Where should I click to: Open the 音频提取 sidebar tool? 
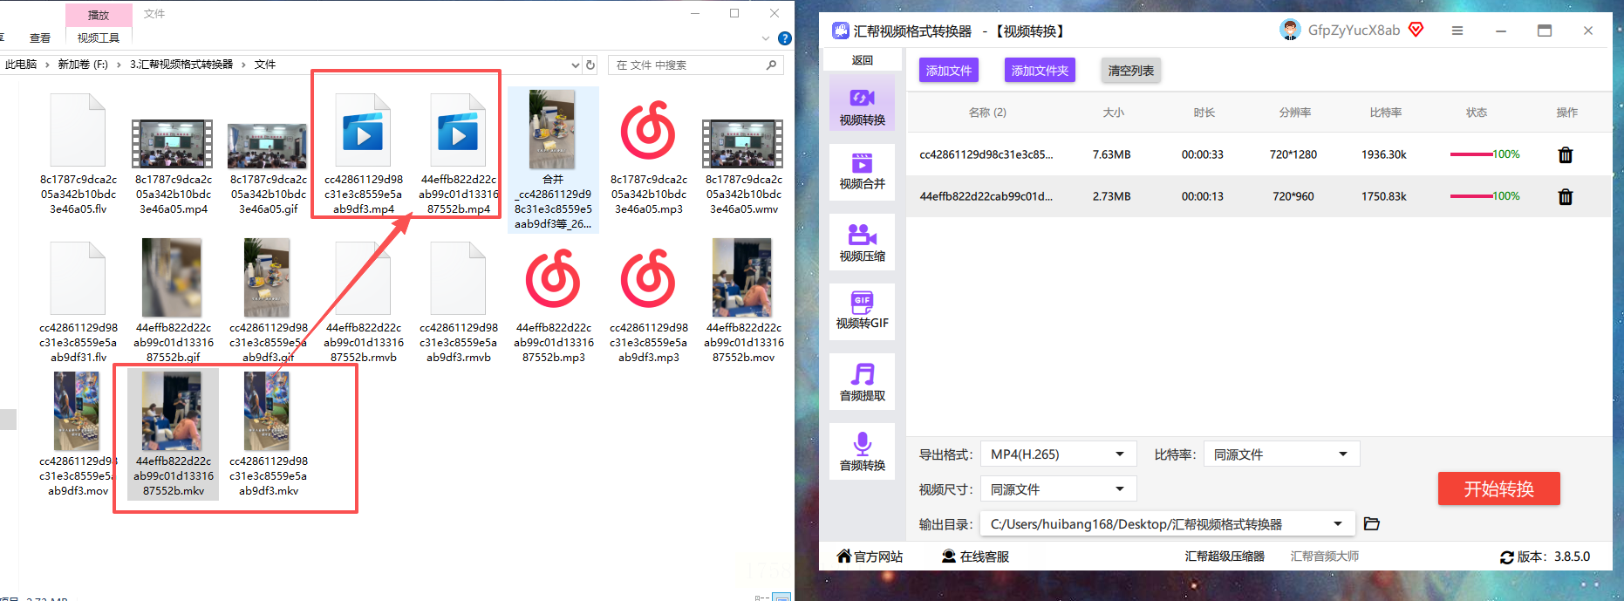[x=862, y=381]
